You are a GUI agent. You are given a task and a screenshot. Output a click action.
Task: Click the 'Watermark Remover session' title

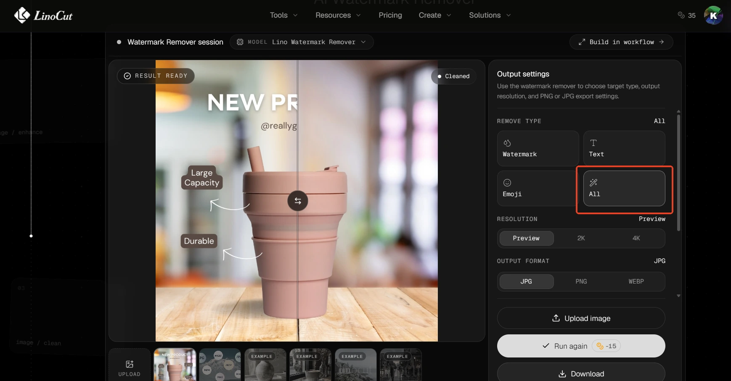point(175,42)
